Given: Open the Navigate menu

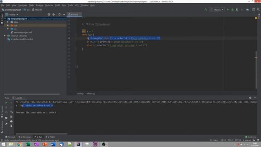Looking at the screenshot, I should (x=22, y=5).
